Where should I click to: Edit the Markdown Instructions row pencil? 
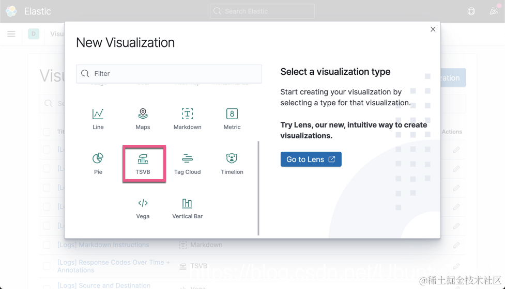(456, 245)
